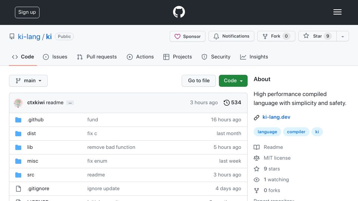Image resolution: width=358 pixels, height=201 pixels.
Task: Click the Readme book icon
Action: click(x=257, y=147)
